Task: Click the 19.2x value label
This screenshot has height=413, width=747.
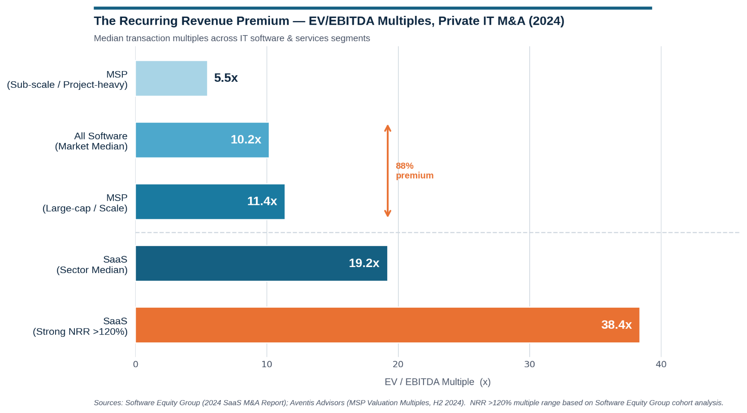Action: tap(364, 263)
